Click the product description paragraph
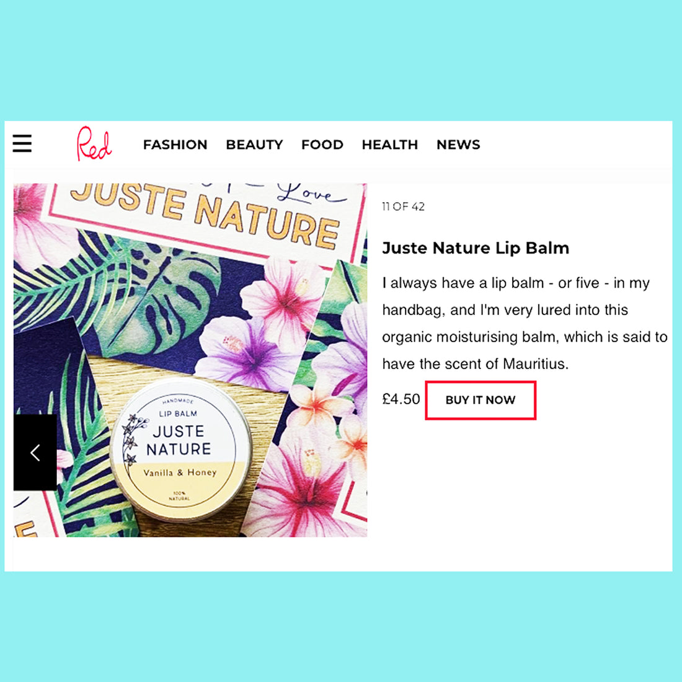Image resolution: width=682 pixels, height=682 pixels. [x=525, y=323]
